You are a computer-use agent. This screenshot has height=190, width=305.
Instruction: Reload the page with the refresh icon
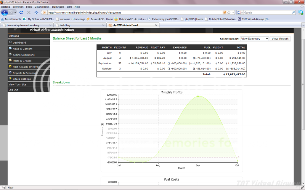click(x=21, y=13)
